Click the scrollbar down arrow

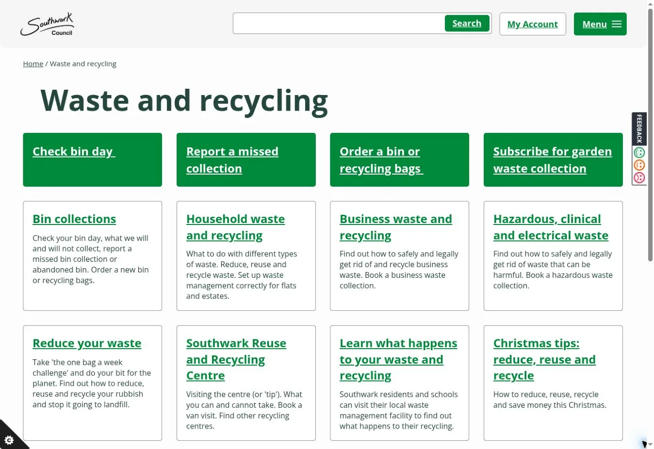click(x=650, y=445)
